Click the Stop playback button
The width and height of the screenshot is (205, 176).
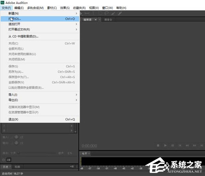pyautogui.click(x=158, y=145)
